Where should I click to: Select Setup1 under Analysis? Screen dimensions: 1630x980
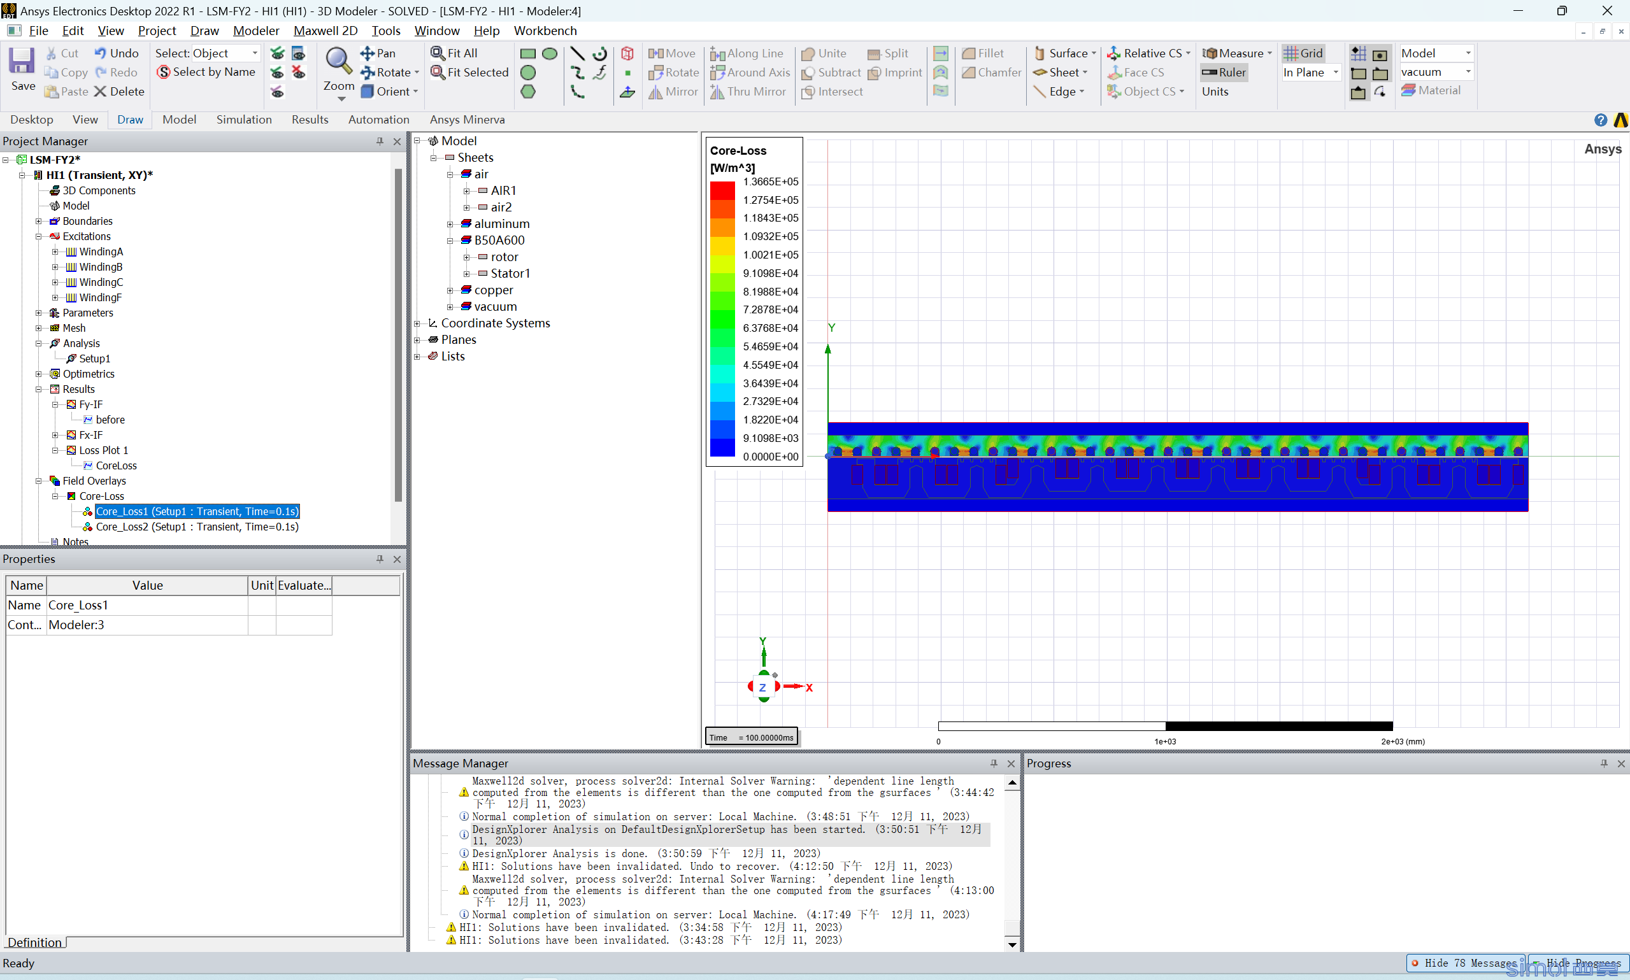pyautogui.click(x=94, y=359)
